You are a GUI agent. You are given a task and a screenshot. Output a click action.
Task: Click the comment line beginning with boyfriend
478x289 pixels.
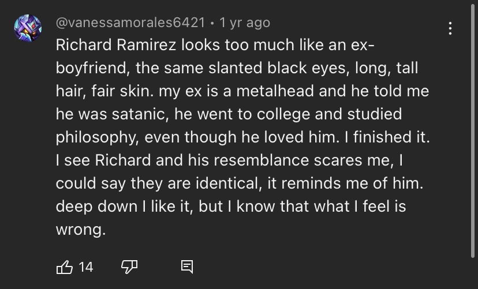pos(237,68)
